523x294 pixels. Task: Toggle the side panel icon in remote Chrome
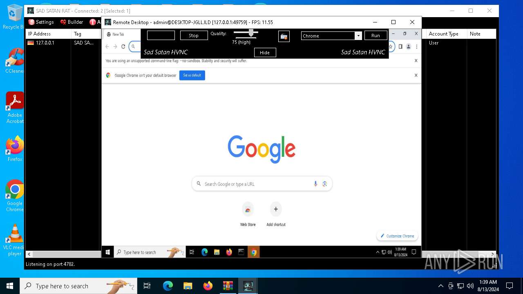pos(400,47)
